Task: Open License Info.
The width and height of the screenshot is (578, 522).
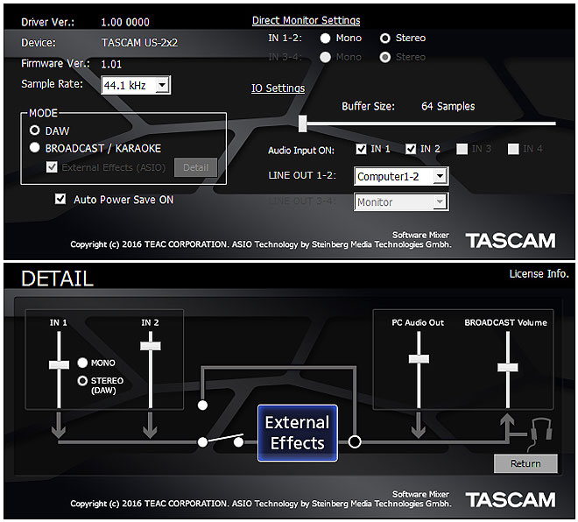Action: (x=539, y=274)
